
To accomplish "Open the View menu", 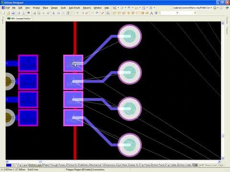I will click(27, 8).
